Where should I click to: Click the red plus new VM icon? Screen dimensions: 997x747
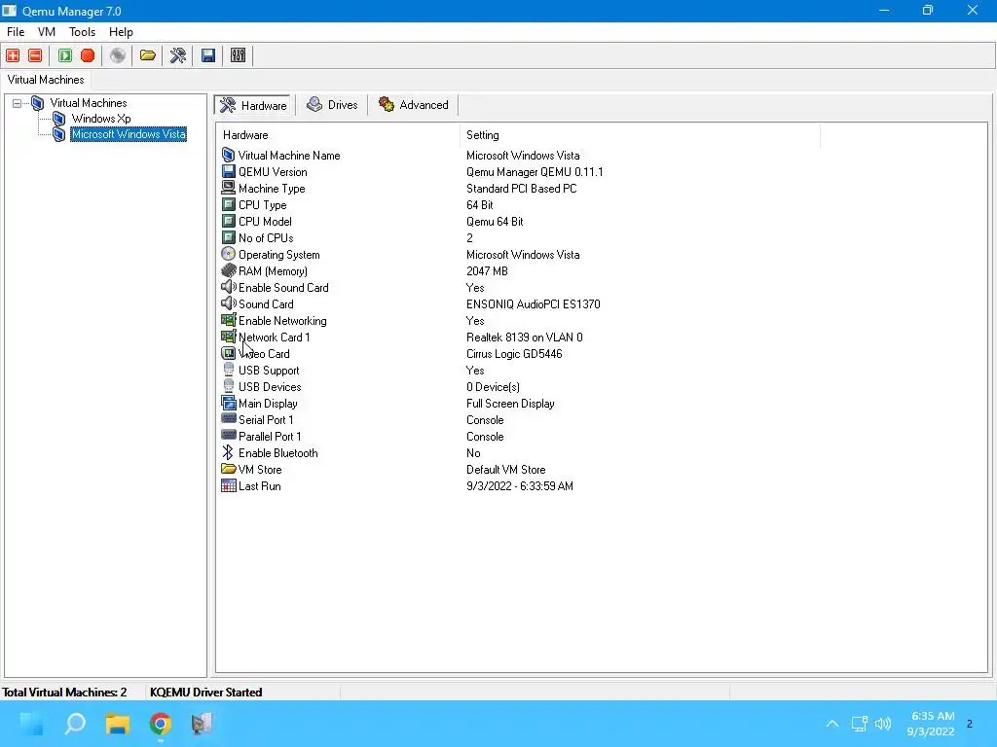[13, 55]
